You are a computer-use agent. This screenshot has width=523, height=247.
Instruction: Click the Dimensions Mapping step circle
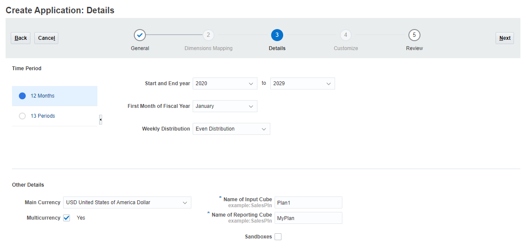tap(208, 35)
